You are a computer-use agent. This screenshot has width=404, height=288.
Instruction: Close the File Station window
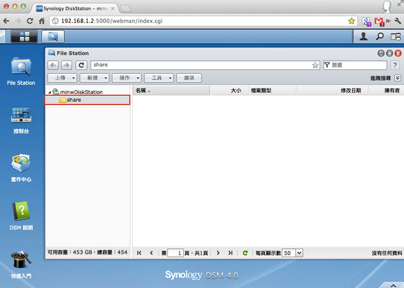(x=398, y=53)
